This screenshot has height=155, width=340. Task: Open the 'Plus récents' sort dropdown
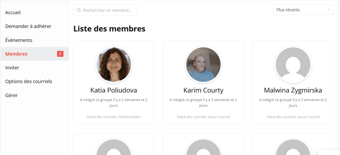[303, 10]
